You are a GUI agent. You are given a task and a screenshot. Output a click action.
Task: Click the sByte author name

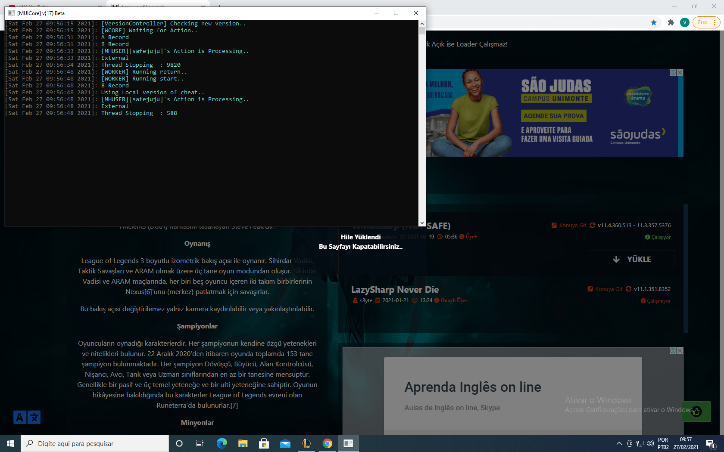[366, 300]
